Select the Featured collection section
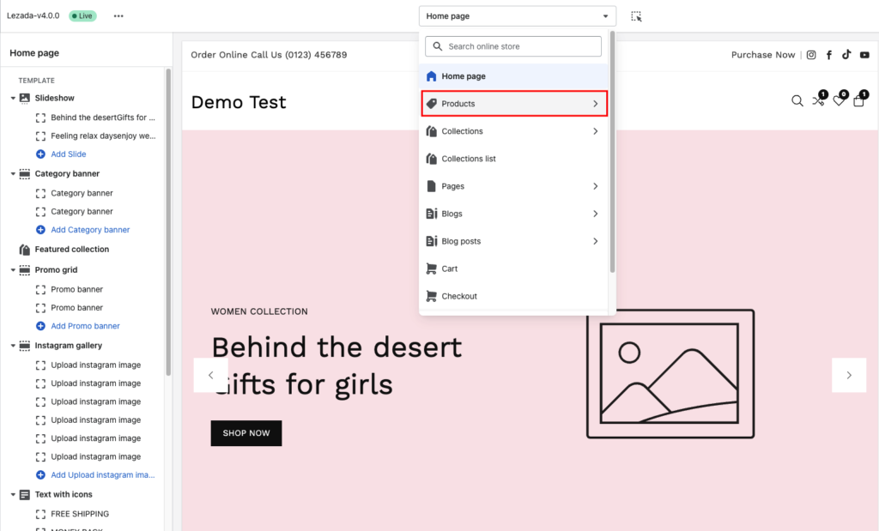 coord(72,250)
